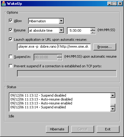Uncheck the Allow checkbox
Viewport: 124px width, 137px height.
click(11, 21)
